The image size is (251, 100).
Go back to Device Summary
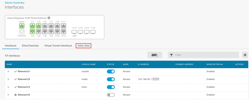pyautogui.click(x=15, y=3)
